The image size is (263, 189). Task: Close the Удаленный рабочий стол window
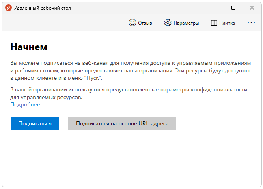(x=252, y=8)
